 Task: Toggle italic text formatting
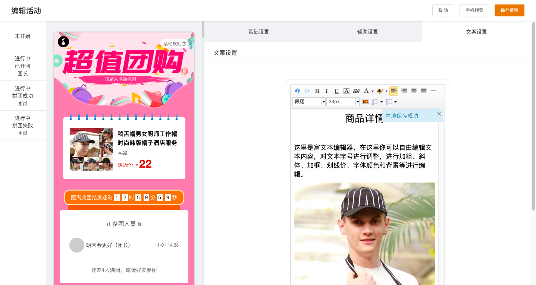click(327, 91)
